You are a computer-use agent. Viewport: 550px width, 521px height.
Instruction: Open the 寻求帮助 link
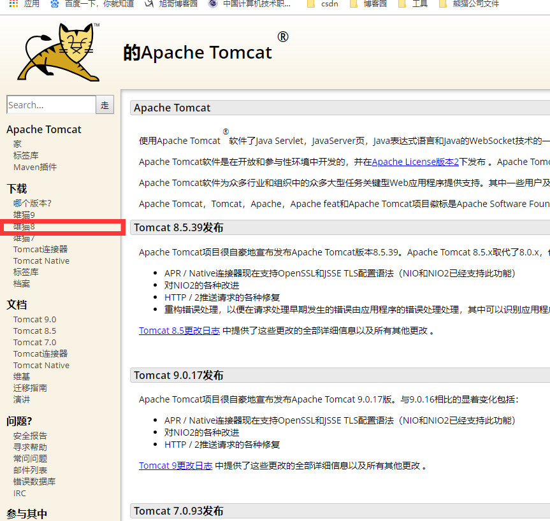(x=30, y=447)
